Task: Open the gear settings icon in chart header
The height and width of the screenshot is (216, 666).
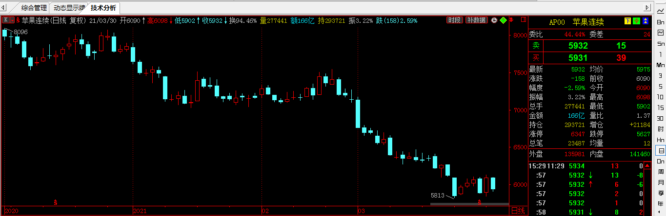Action: (x=494, y=20)
